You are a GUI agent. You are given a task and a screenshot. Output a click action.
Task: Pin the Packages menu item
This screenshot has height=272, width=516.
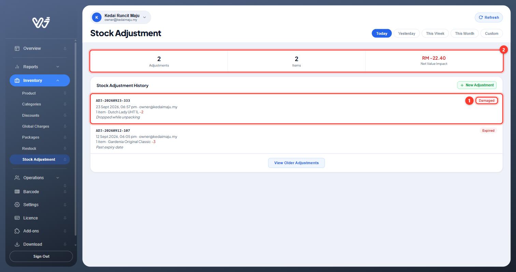point(65,138)
